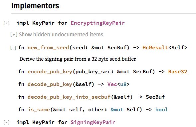
Task: Click the SecBuf return type of decode_pub_key_into_secbuf
Action: (x=155, y=97)
